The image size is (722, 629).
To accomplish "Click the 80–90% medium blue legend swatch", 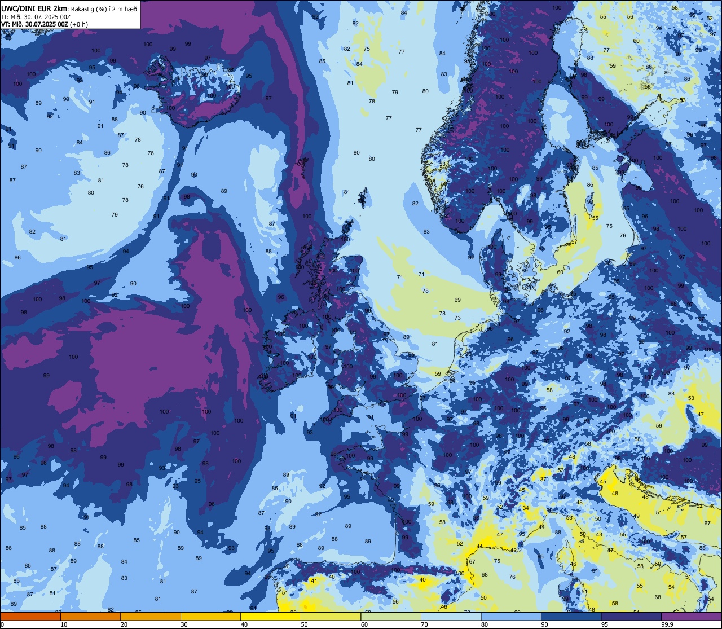I will [511, 616].
